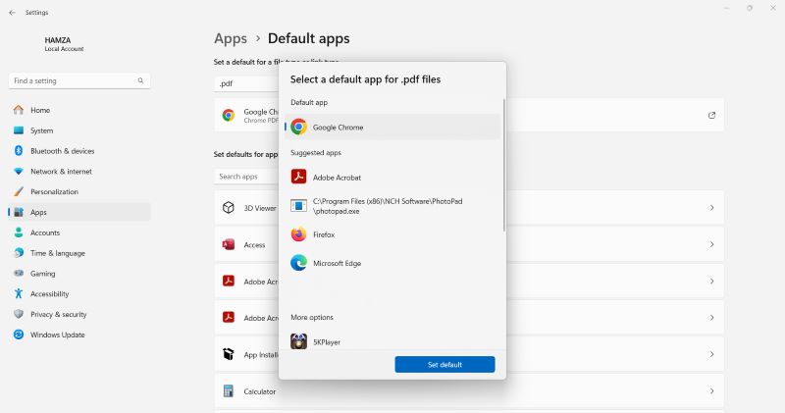Click the Chrome icon in background row
Screen dimensions: 785x413
[x=229, y=115]
